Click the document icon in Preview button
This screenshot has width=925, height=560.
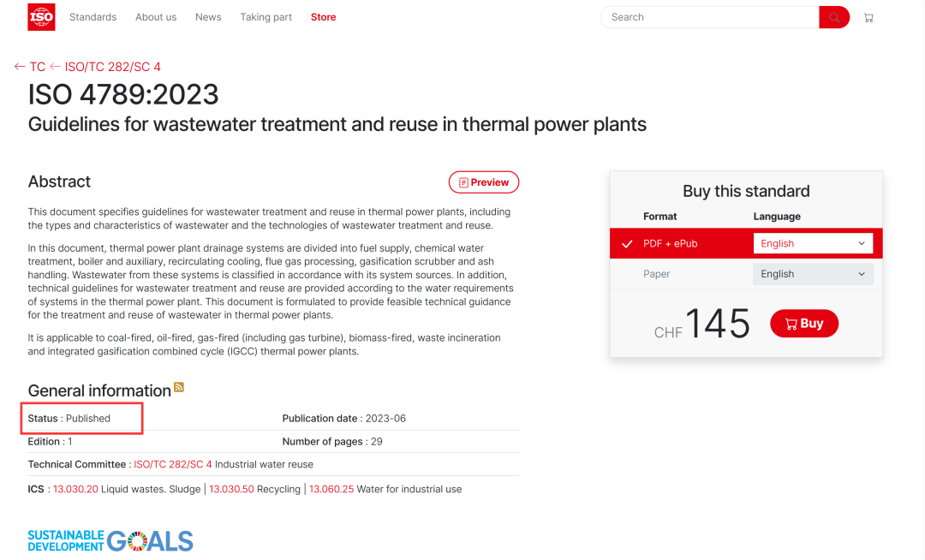463,182
